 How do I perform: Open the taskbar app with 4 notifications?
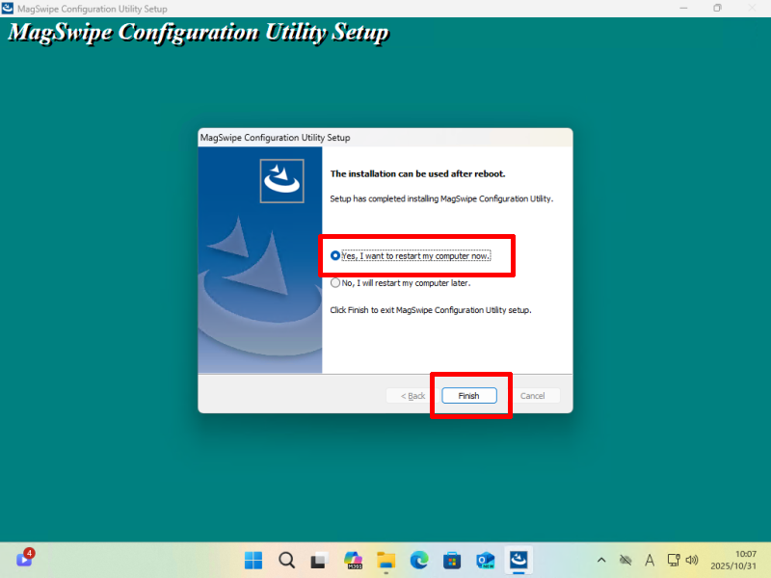(25, 559)
